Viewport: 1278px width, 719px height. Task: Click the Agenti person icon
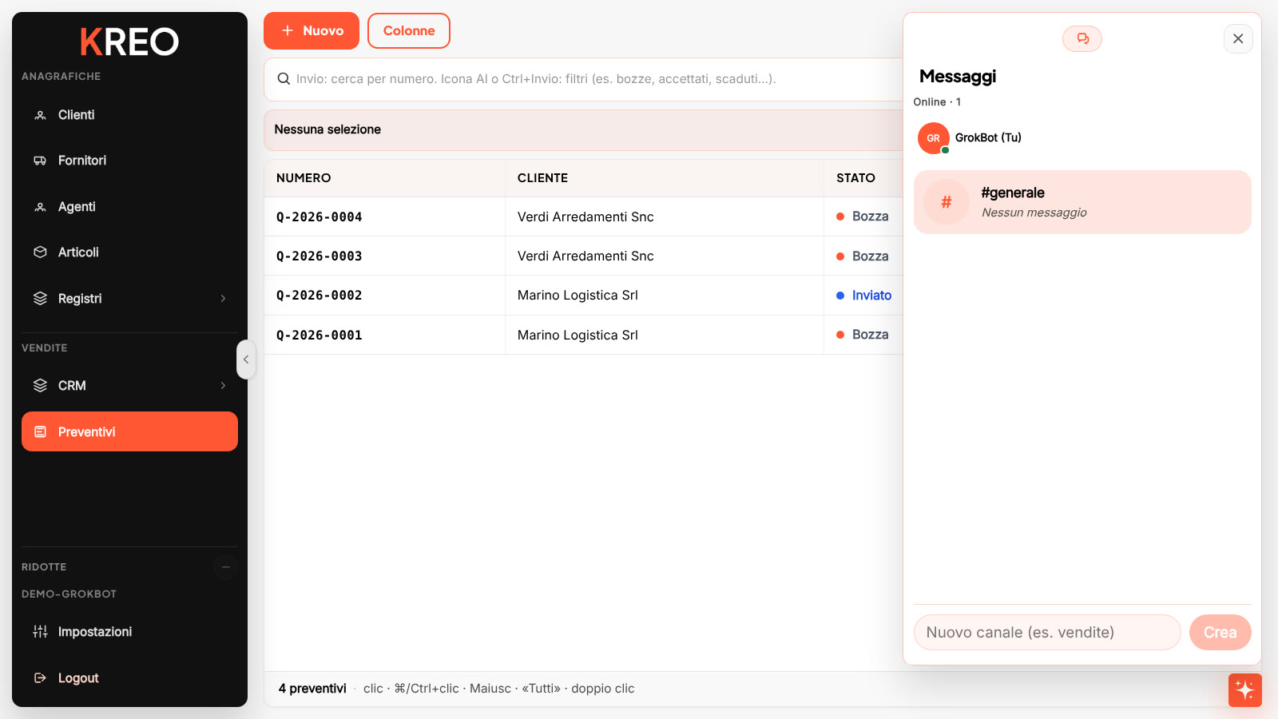(40, 207)
